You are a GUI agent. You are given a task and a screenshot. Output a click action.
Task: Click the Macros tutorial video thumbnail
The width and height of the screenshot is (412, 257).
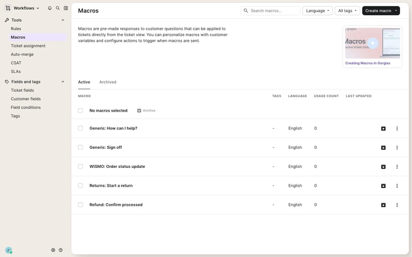[x=373, y=43]
